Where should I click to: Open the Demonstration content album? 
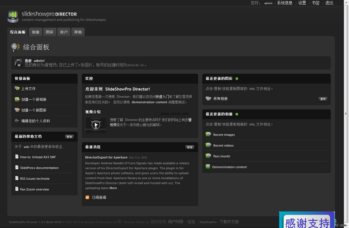[229, 167]
